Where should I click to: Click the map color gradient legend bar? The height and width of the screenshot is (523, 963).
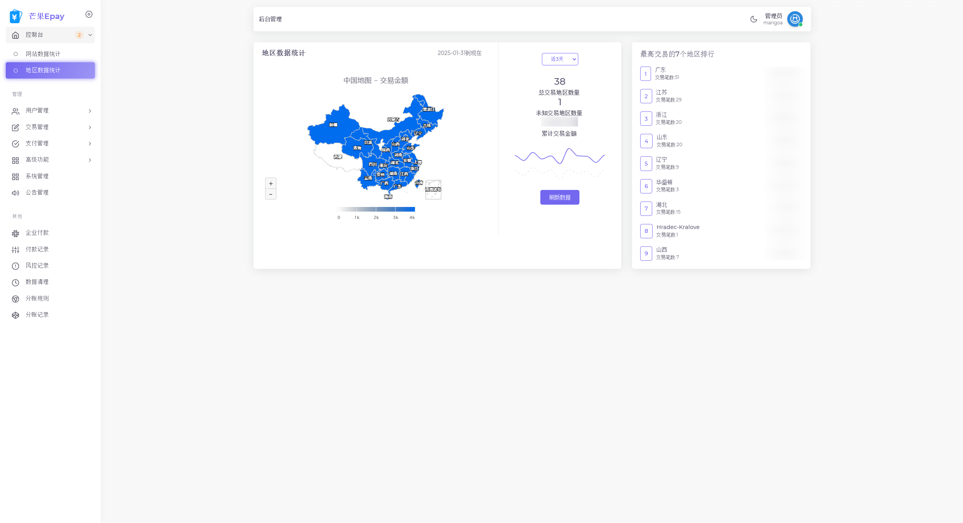tap(376, 209)
